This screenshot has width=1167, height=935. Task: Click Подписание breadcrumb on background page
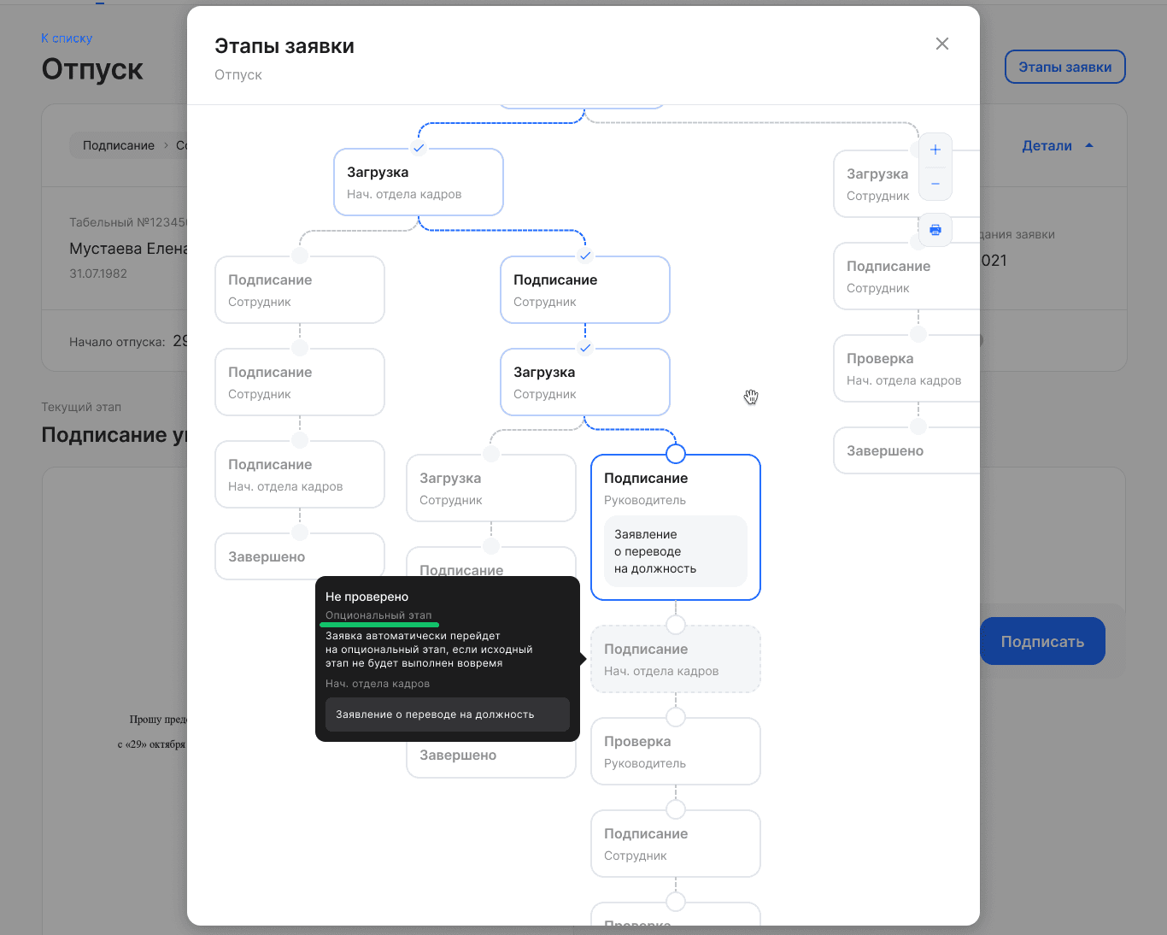point(119,145)
